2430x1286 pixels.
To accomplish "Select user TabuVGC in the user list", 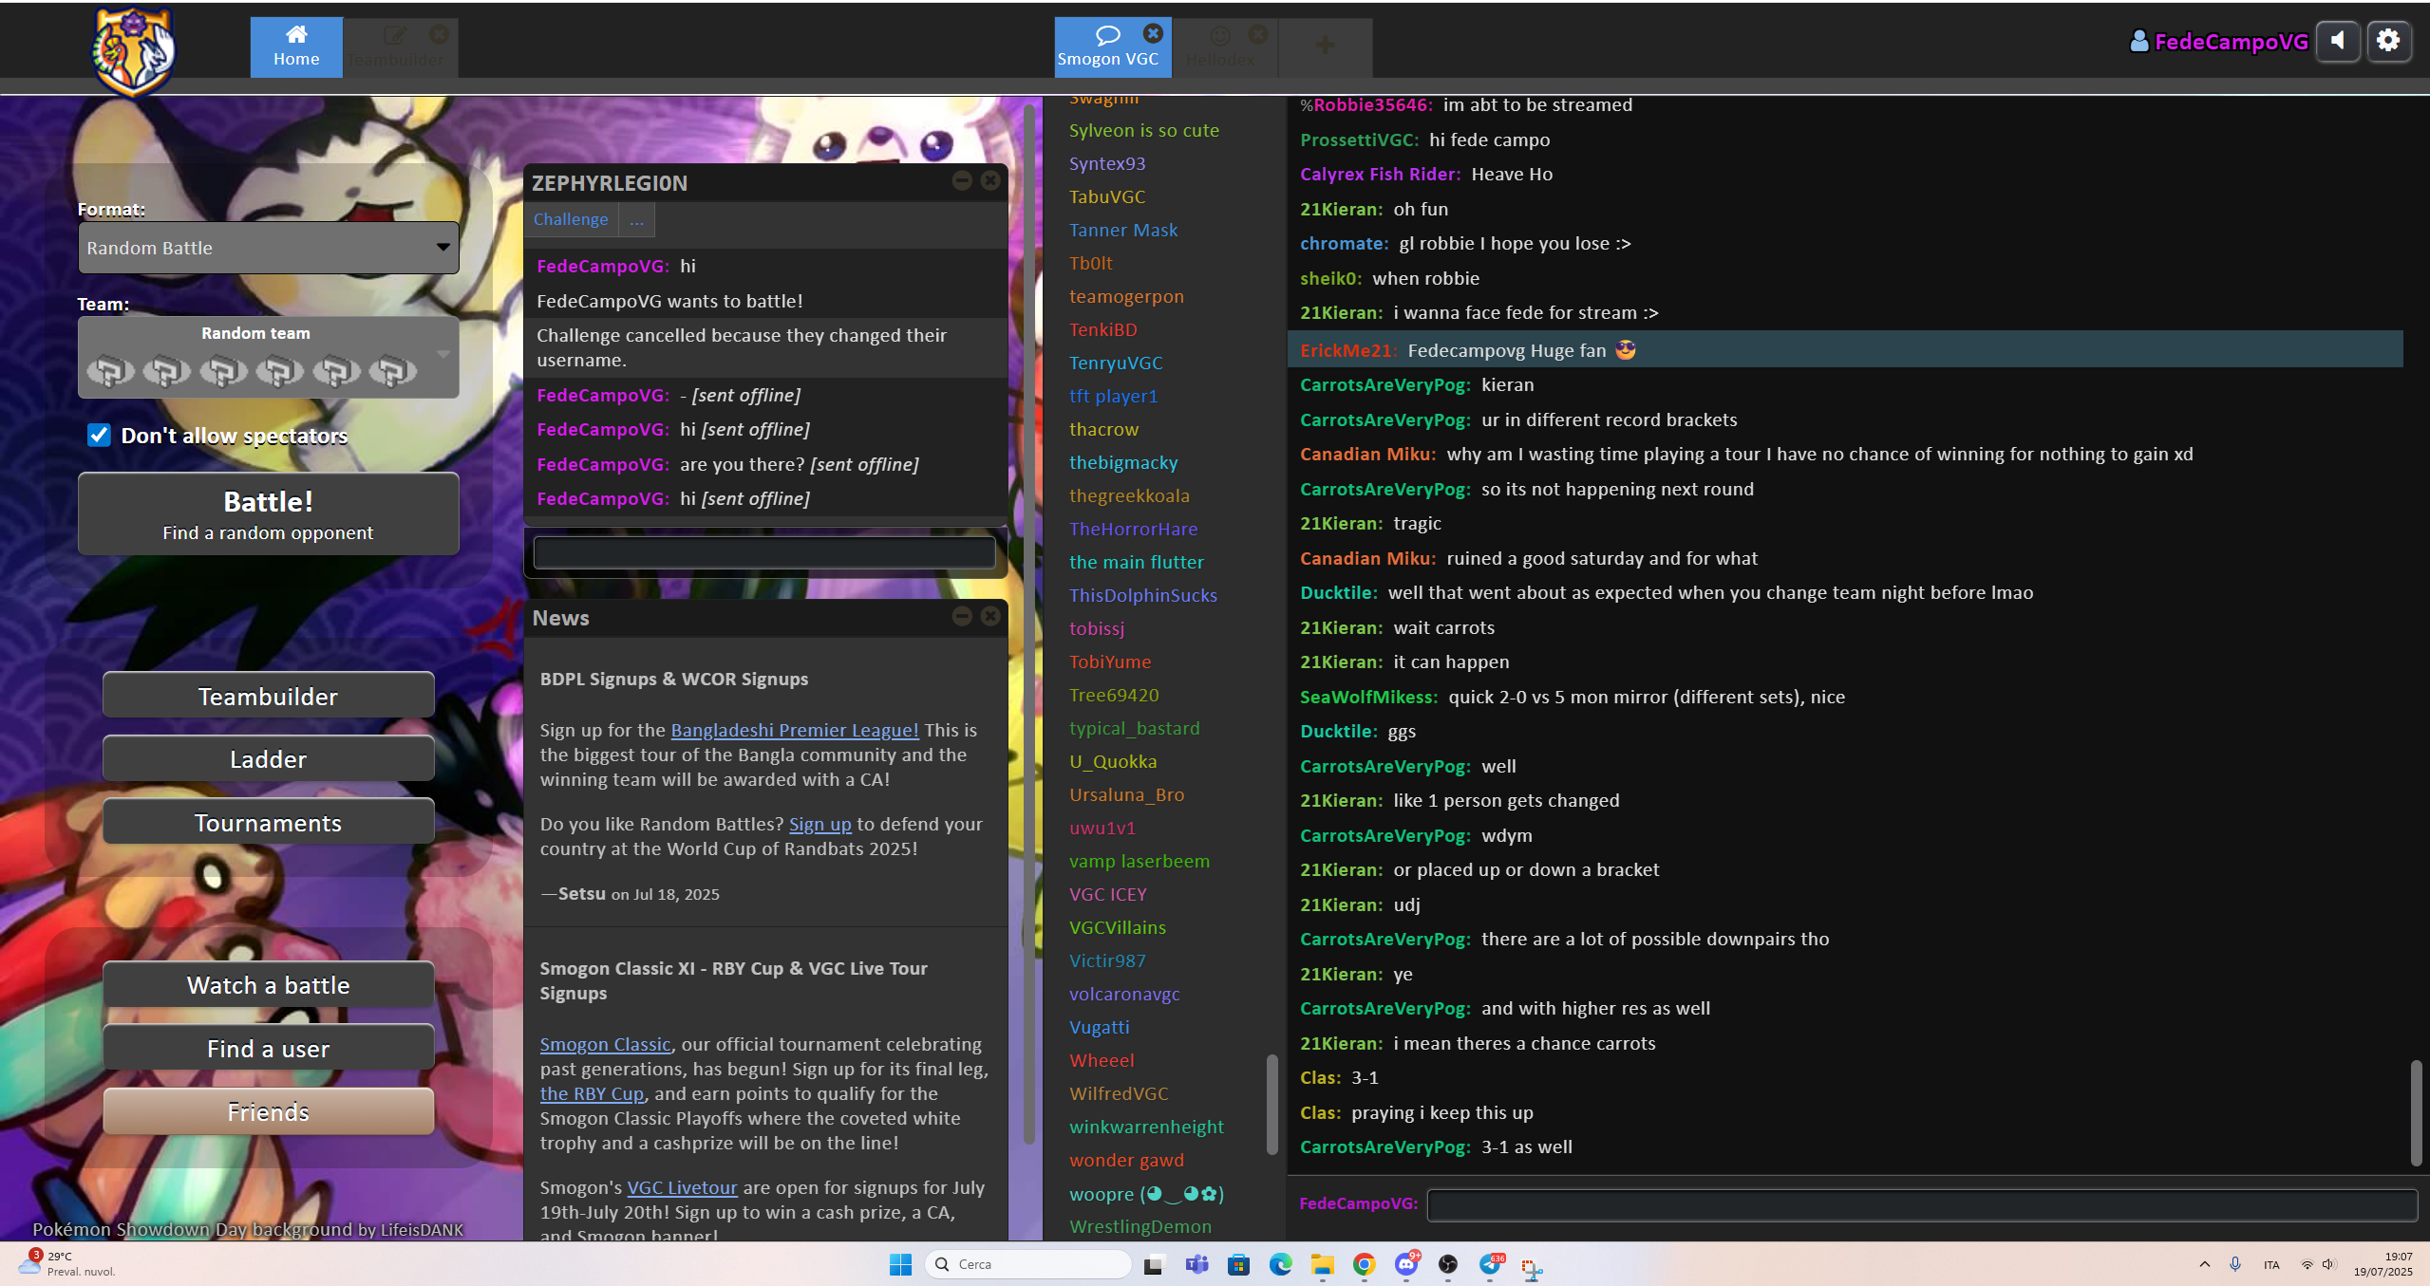I will (x=1107, y=196).
